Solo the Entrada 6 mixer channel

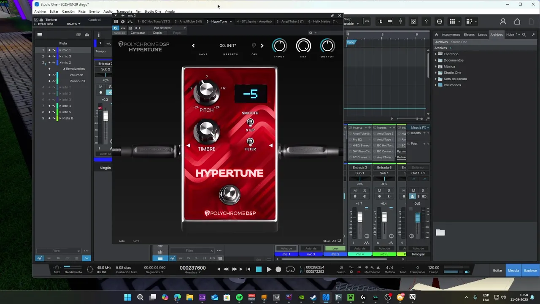pos(389,191)
